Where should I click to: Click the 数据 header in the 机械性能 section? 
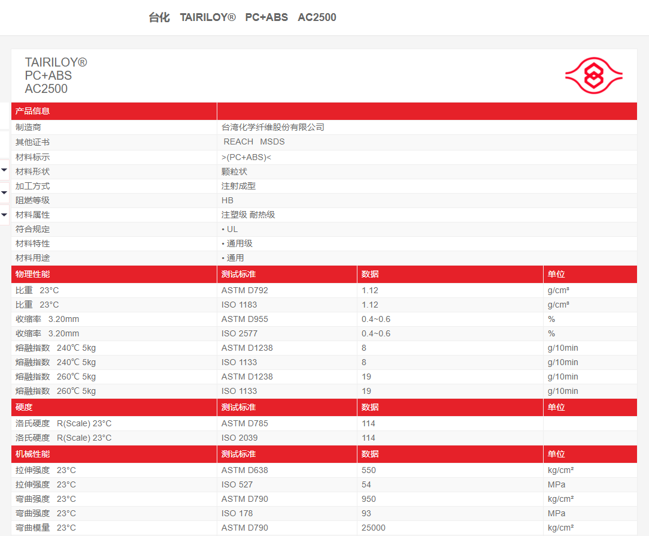pos(370,454)
